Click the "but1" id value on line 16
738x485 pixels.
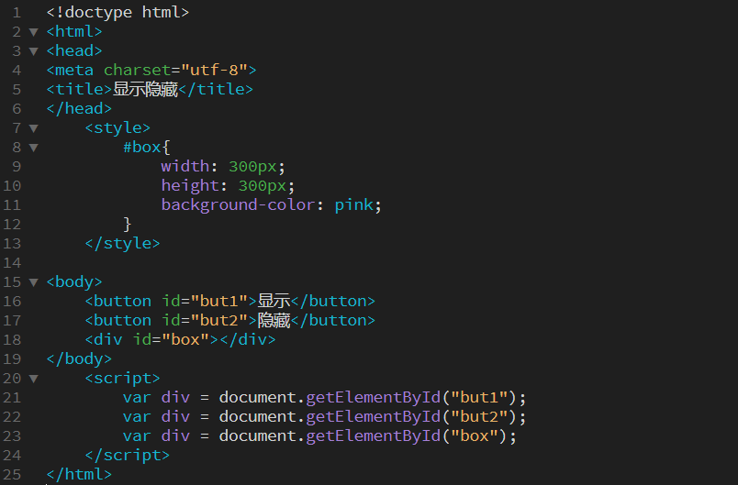[218, 302]
